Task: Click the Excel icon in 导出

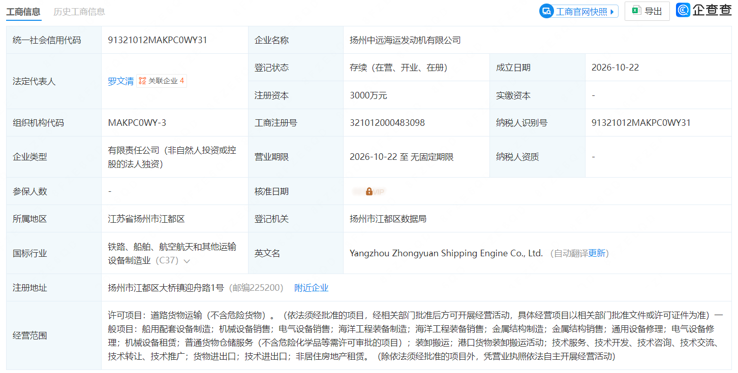Action: [x=636, y=11]
